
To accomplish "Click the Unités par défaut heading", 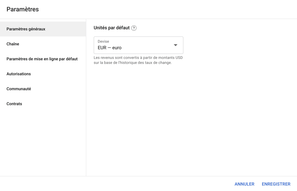I will coord(111,28).
